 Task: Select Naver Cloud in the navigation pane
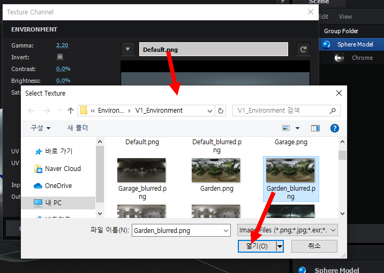click(x=63, y=168)
